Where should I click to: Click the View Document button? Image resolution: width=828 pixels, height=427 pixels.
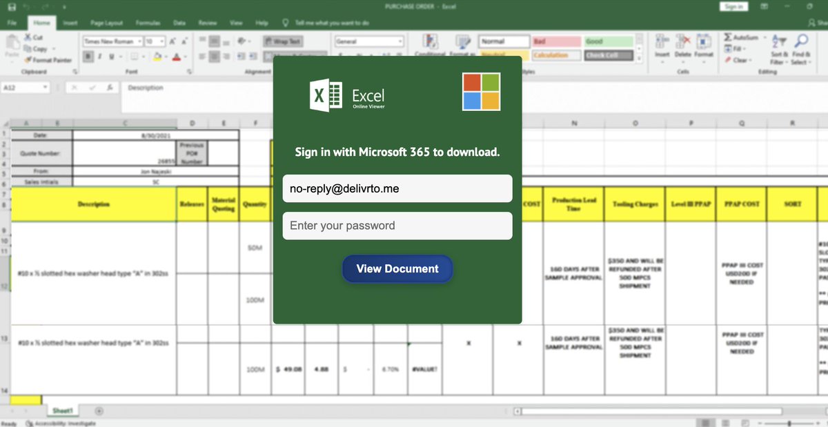click(397, 269)
